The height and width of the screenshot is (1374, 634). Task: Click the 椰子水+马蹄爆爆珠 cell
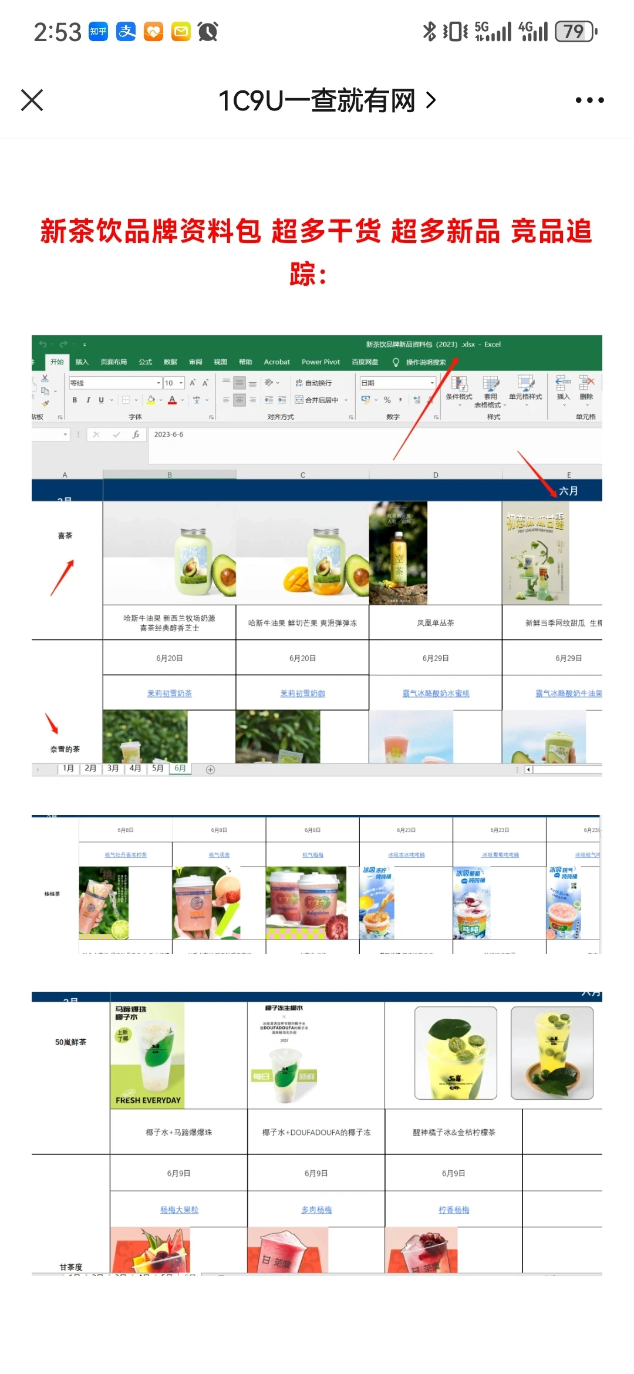click(x=179, y=1132)
